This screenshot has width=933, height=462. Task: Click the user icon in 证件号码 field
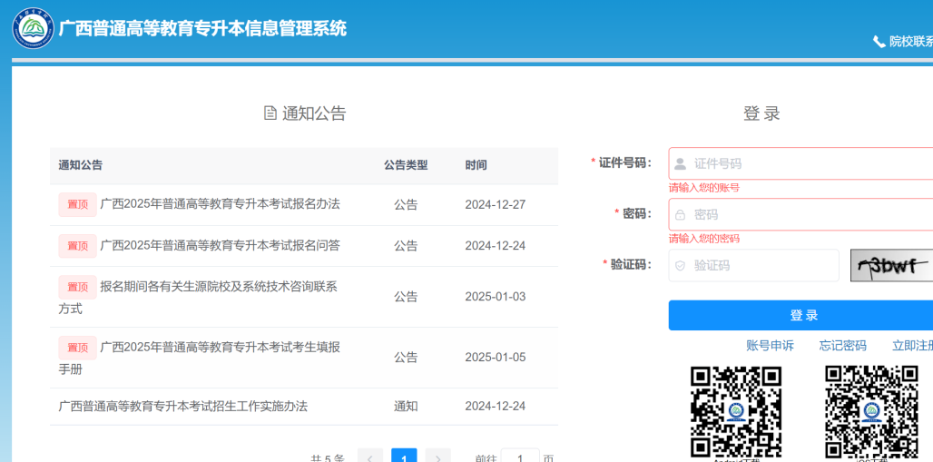pos(680,164)
